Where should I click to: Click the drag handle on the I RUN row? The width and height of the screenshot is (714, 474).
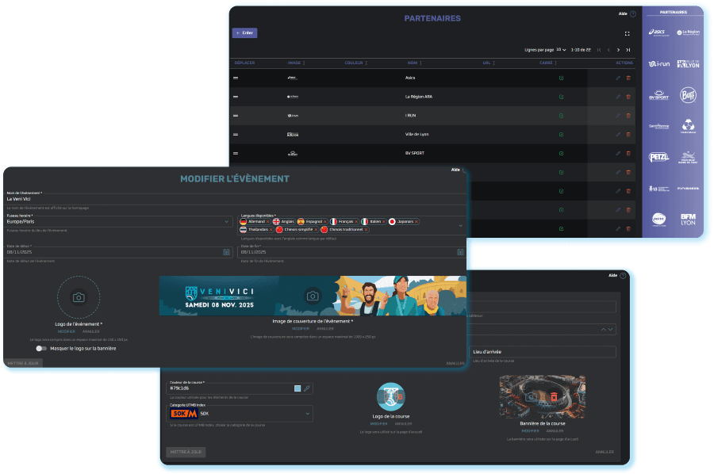coord(236,116)
